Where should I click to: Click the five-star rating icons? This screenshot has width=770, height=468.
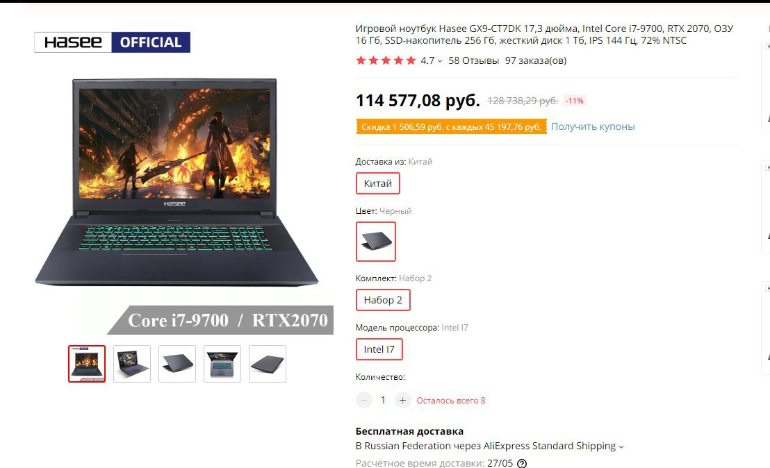click(386, 60)
